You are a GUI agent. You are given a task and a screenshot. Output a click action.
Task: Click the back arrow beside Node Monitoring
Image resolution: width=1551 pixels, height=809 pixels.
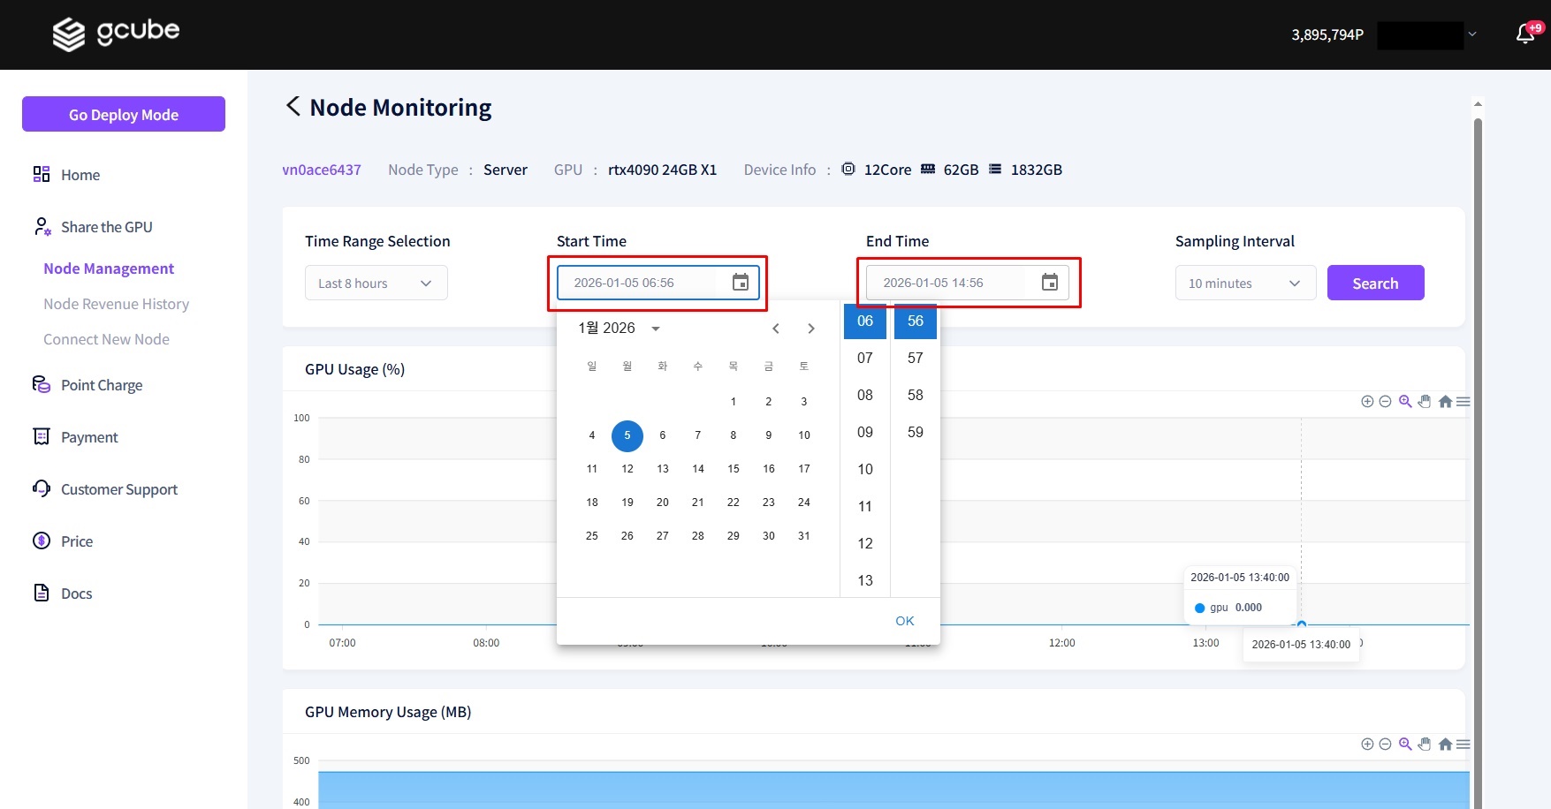point(293,107)
